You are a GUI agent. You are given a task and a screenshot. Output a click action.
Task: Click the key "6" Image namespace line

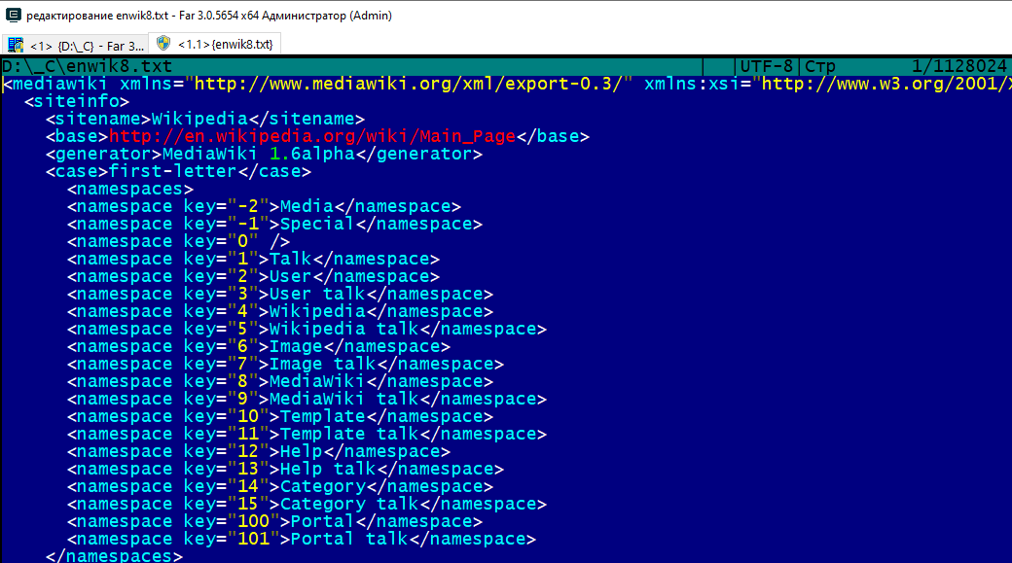(259, 346)
